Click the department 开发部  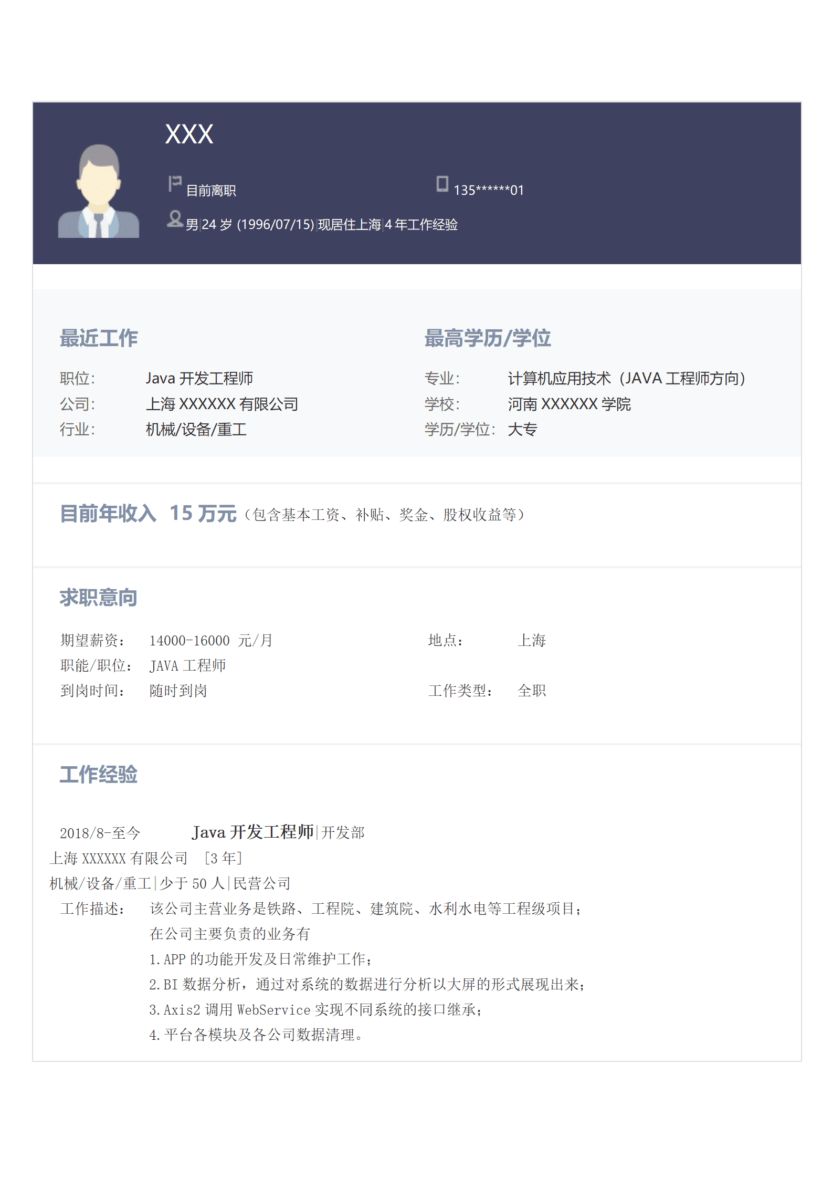[x=343, y=832]
